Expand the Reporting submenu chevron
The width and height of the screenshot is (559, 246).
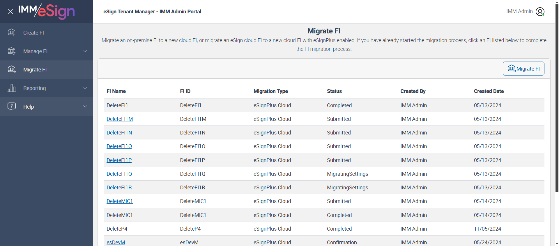tap(85, 88)
